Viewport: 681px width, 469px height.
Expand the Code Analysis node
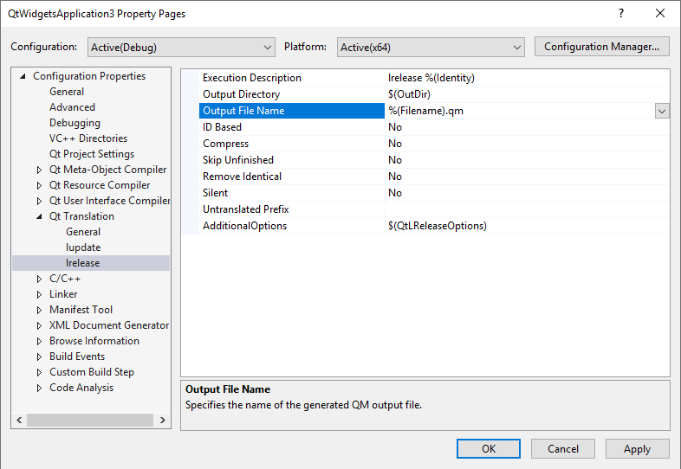click(x=39, y=389)
